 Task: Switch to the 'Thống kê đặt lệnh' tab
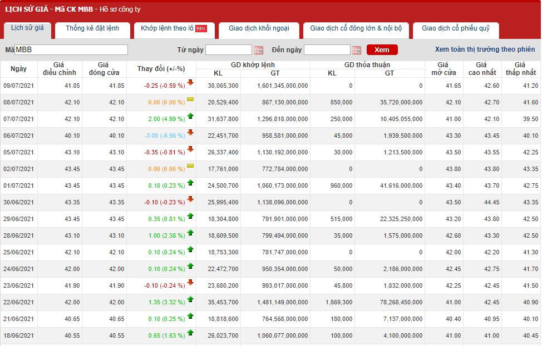(x=92, y=28)
